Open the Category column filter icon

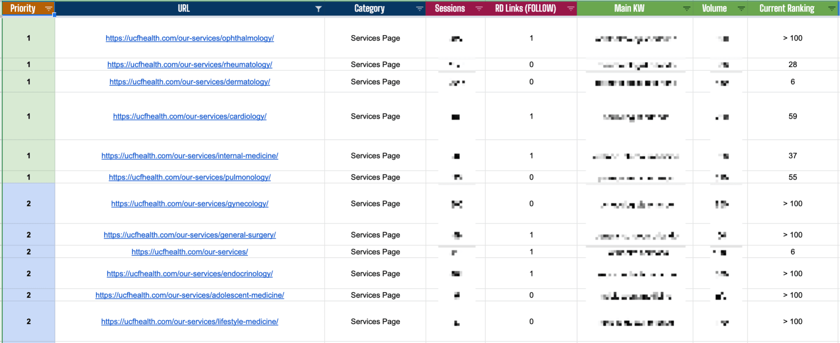click(420, 9)
